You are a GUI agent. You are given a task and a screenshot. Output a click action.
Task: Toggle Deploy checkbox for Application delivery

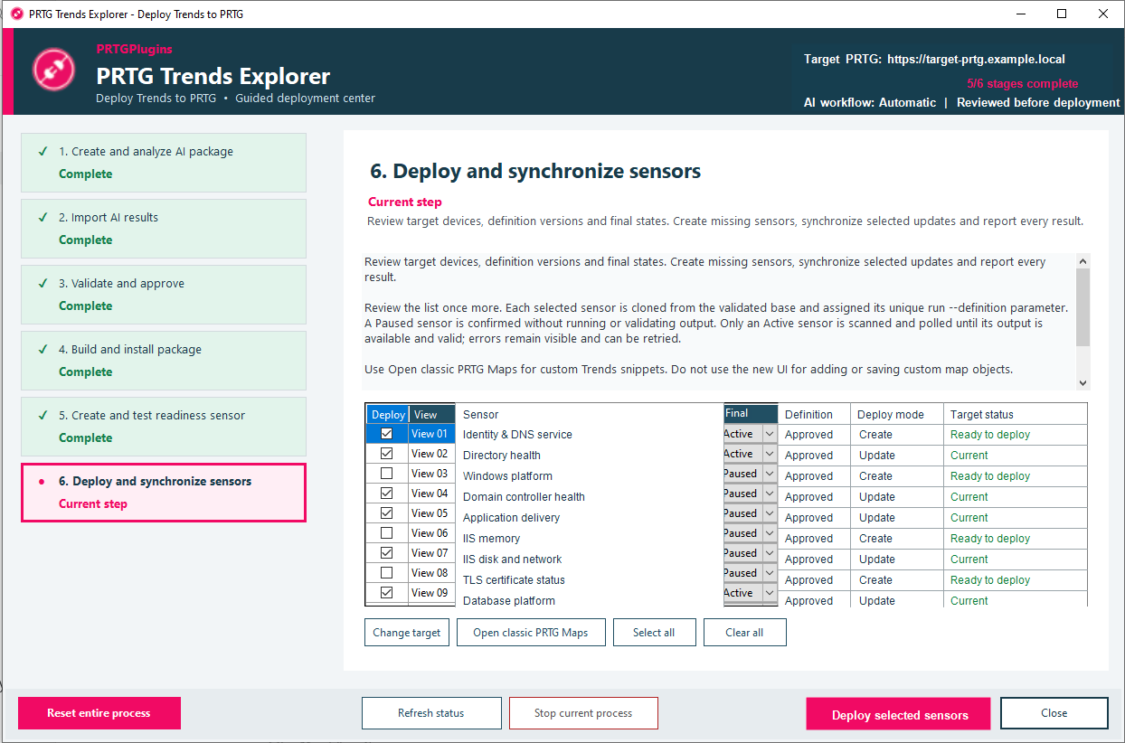pyautogui.click(x=387, y=513)
